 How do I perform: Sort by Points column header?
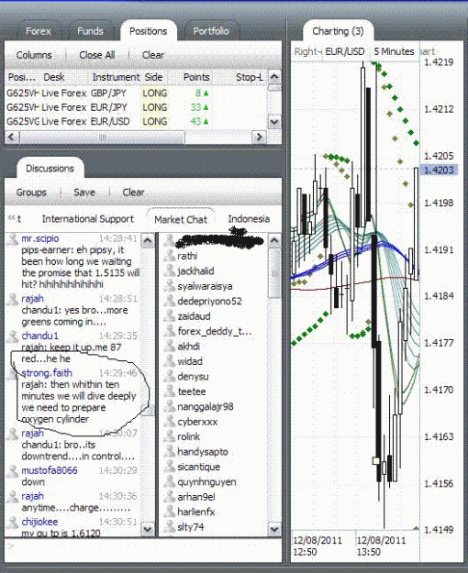(196, 77)
